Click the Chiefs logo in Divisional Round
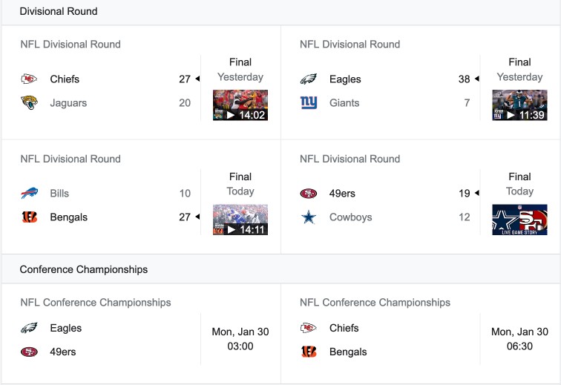561x385 pixels. 29,79
